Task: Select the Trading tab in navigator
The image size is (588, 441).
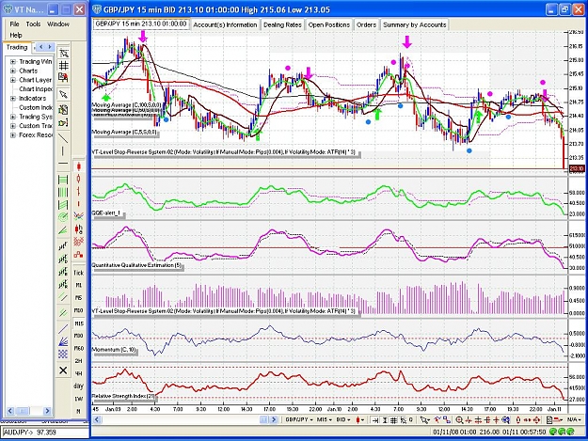Action: (17, 48)
